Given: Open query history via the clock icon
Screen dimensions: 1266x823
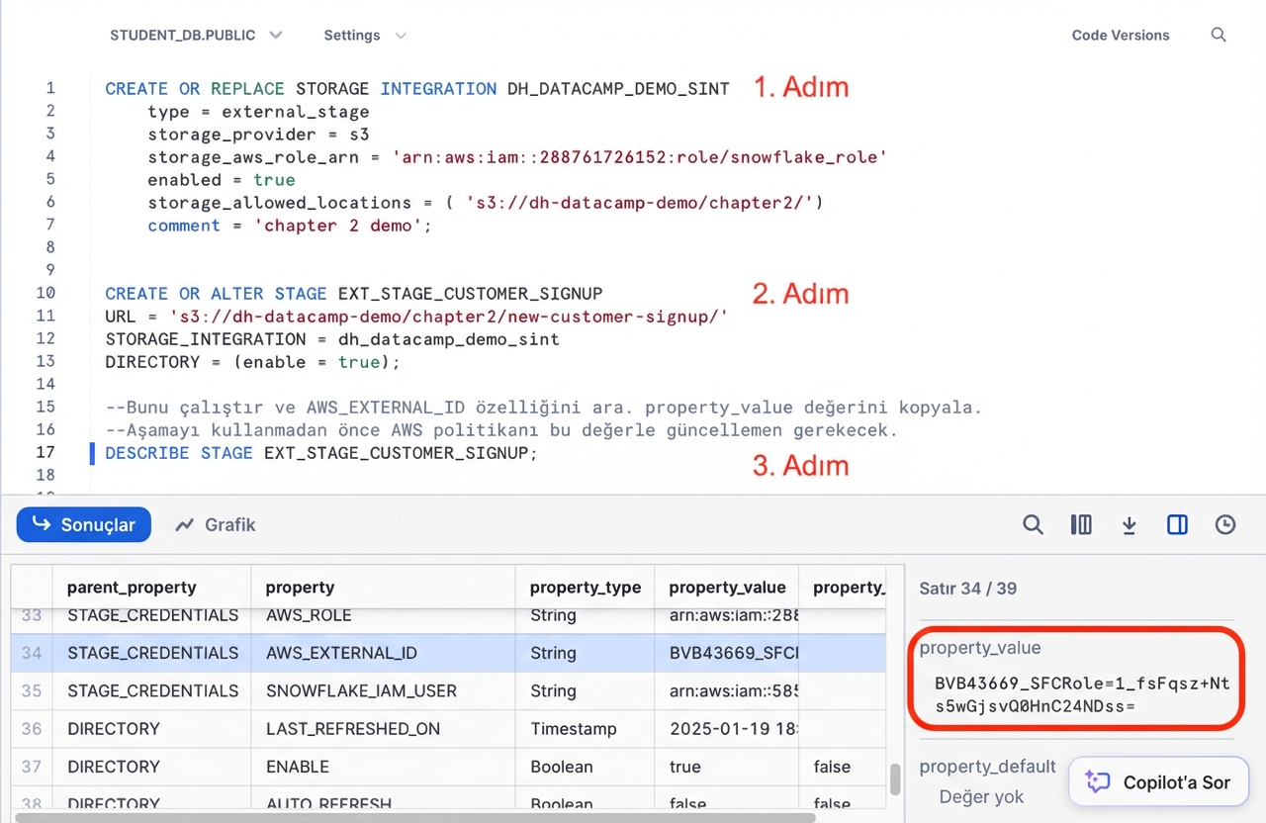Looking at the screenshot, I should pyautogui.click(x=1225, y=525).
